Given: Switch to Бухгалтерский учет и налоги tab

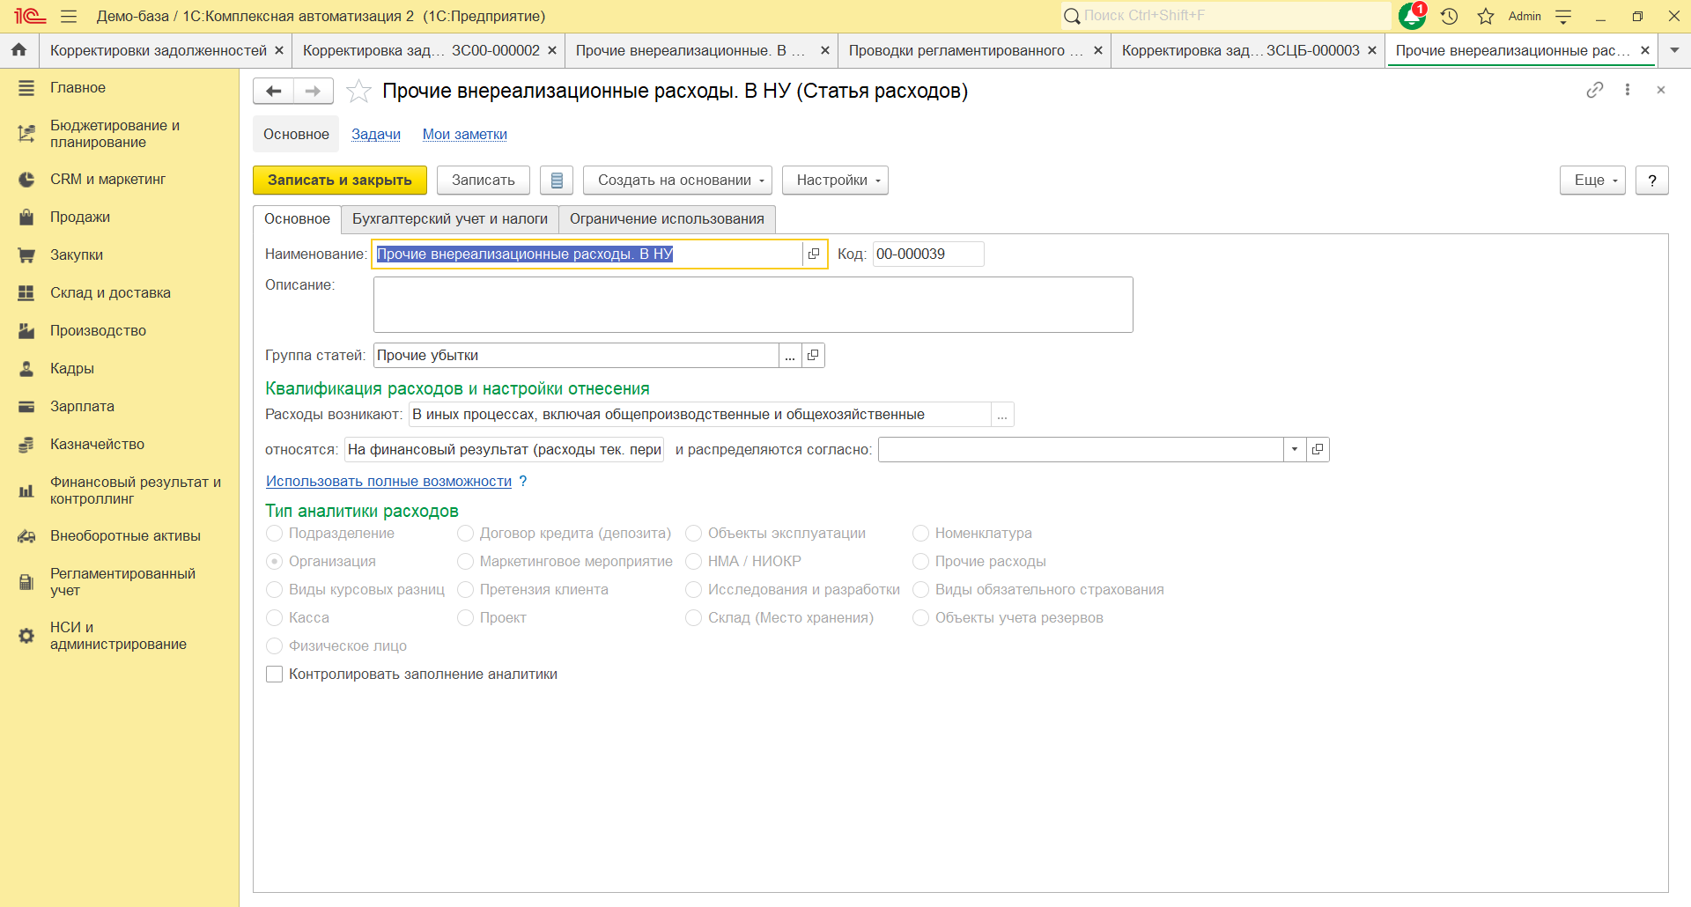Looking at the screenshot, I should [449, 218].
